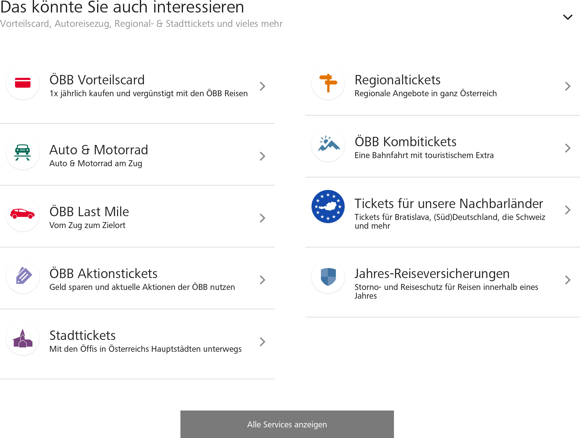Image resolution: width=580 pixels, height=438 pixels.
Task: Open ÖBB Vorteilscard via its right chevron
Action: point(263,86)
